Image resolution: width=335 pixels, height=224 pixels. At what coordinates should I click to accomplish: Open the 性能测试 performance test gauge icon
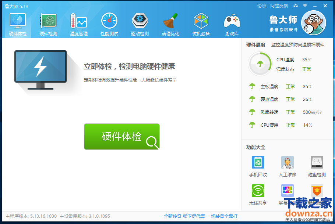click(x=109, y=25)
